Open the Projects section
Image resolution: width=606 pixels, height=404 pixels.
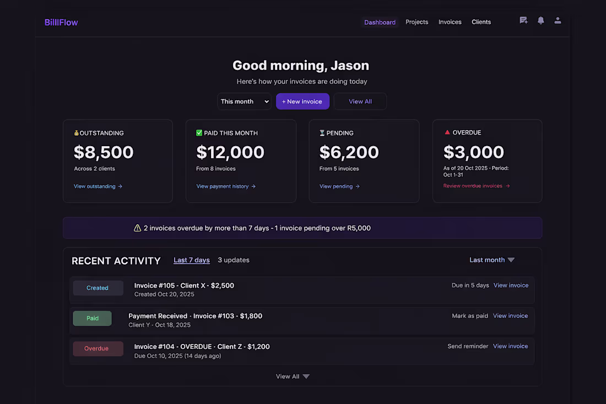click(416, 21)
